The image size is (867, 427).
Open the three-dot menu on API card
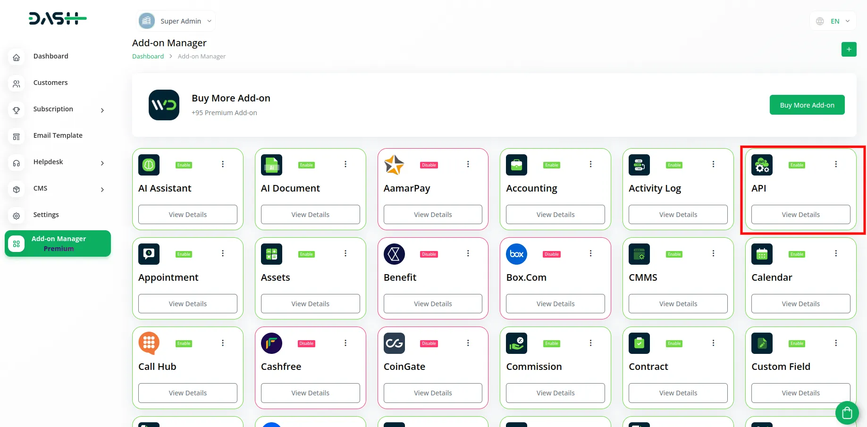click(x=836, y=164)
